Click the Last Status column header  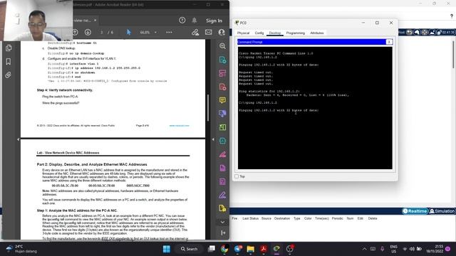250,218
